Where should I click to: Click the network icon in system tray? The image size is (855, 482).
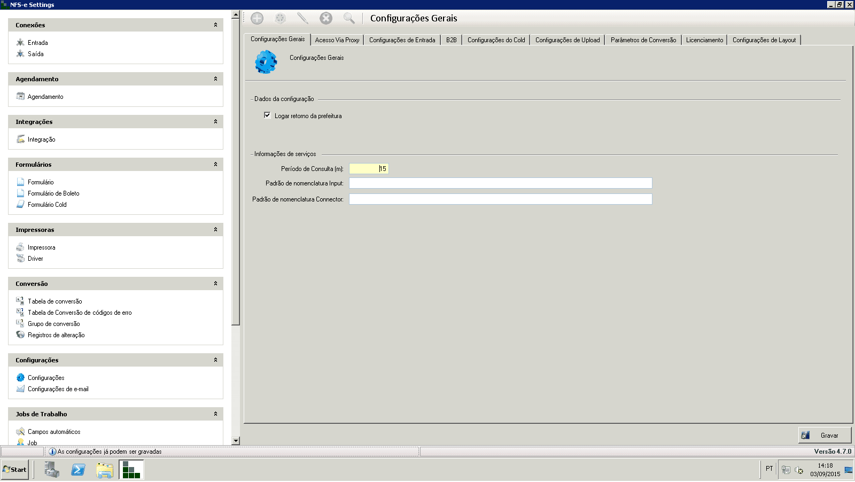pyautogui.click(x=786, y=470)
